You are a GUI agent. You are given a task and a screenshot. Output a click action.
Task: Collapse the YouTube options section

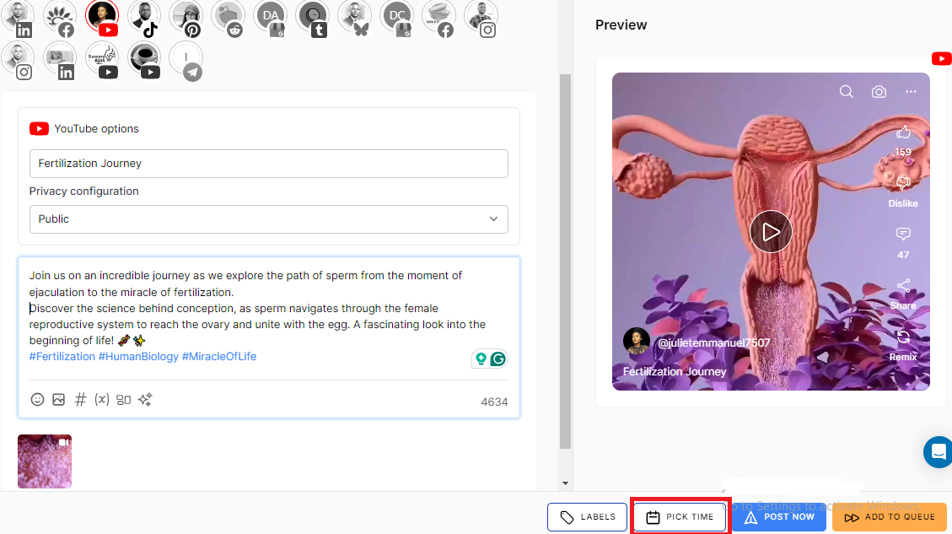click(95, 128)
